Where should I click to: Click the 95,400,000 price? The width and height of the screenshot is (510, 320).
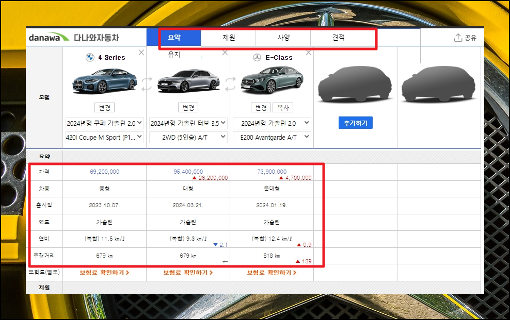coord(188,172)
